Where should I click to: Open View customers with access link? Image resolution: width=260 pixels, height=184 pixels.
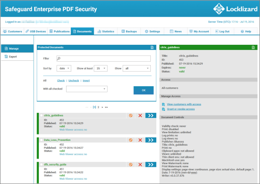pyautogui.click(x=184, y=104)
